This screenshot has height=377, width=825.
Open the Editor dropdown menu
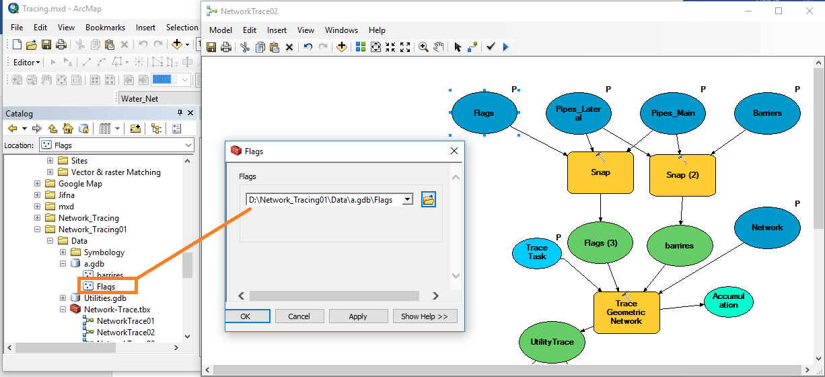[27, 62]
